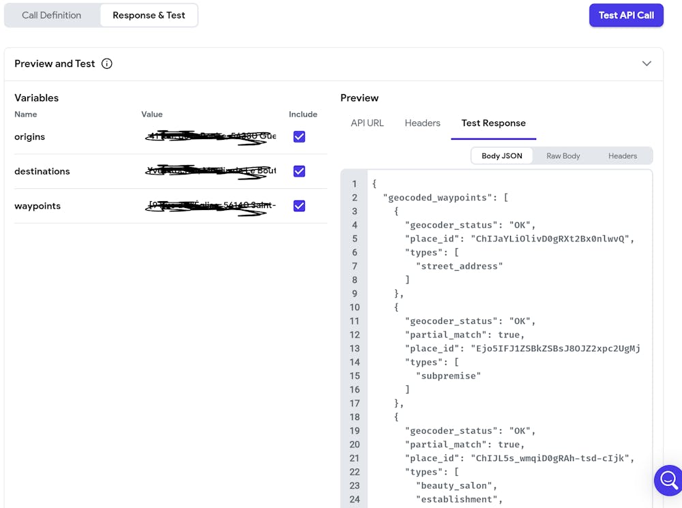Click the "establishment" value on line 24
The image size is (682, 508).
pyautogui.click(x=457, y=499)
